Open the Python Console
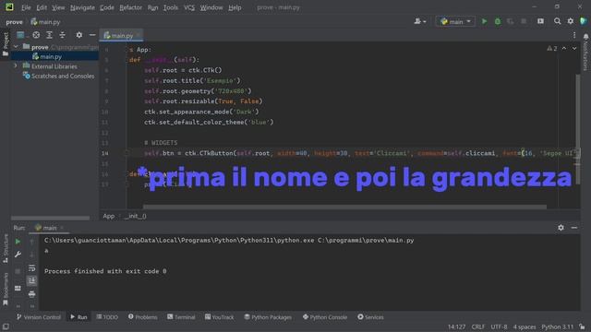 point(325,317)
